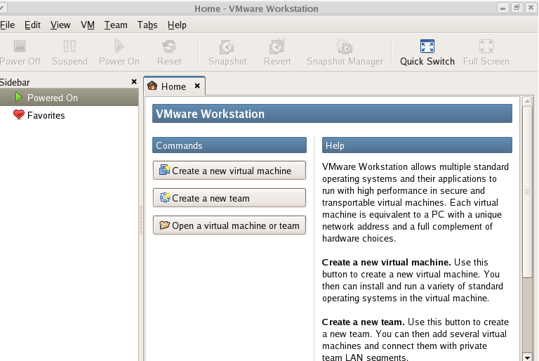This screenshot has width=539, height=361.
Task: Click the scrollbar up arrow
Action: coord(527,102)
